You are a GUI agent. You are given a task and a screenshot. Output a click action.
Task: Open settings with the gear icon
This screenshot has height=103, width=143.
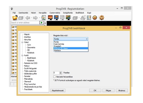(x=102, y=18)
